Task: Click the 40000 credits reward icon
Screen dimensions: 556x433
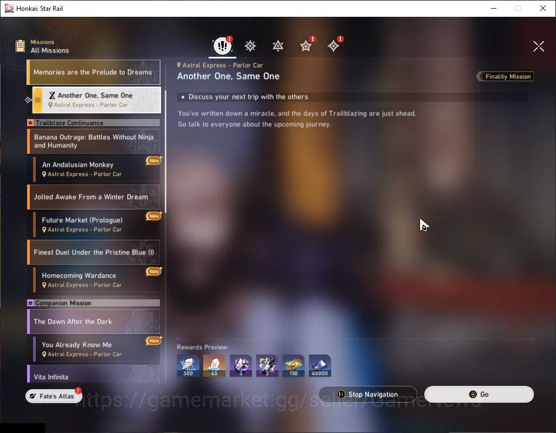Action: point(320,366)
